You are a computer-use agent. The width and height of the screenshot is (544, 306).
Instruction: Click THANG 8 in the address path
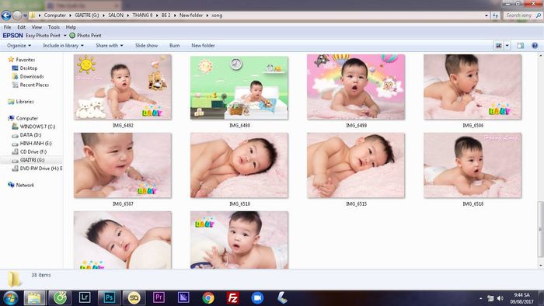click(142, 16)
